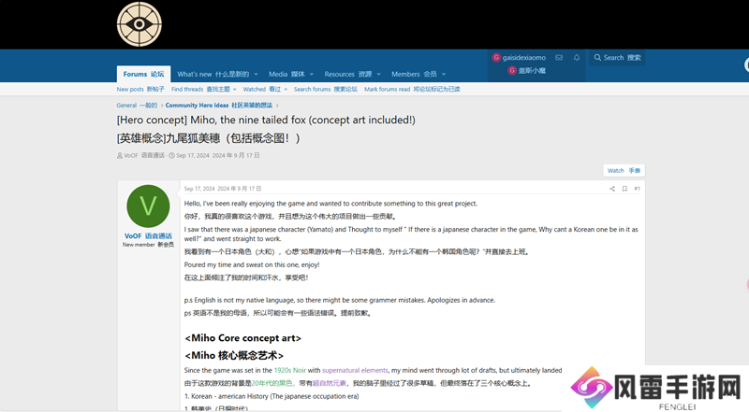
Task: Click the #1 post number link
Action: [637, 189]
